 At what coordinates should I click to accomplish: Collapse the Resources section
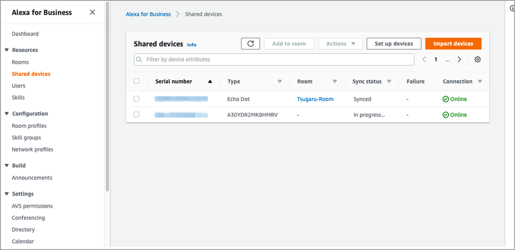(x=6, y=50)
